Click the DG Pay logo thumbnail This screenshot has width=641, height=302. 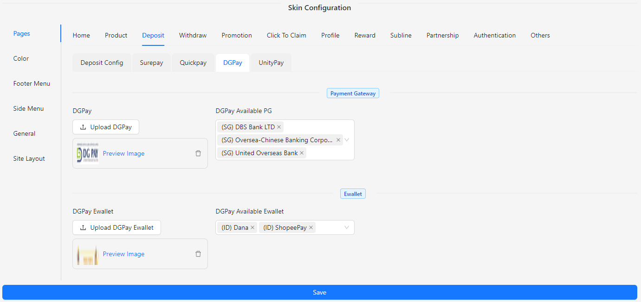click(87, 153)
